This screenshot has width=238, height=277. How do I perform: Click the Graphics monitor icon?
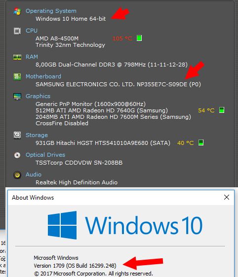17,96
